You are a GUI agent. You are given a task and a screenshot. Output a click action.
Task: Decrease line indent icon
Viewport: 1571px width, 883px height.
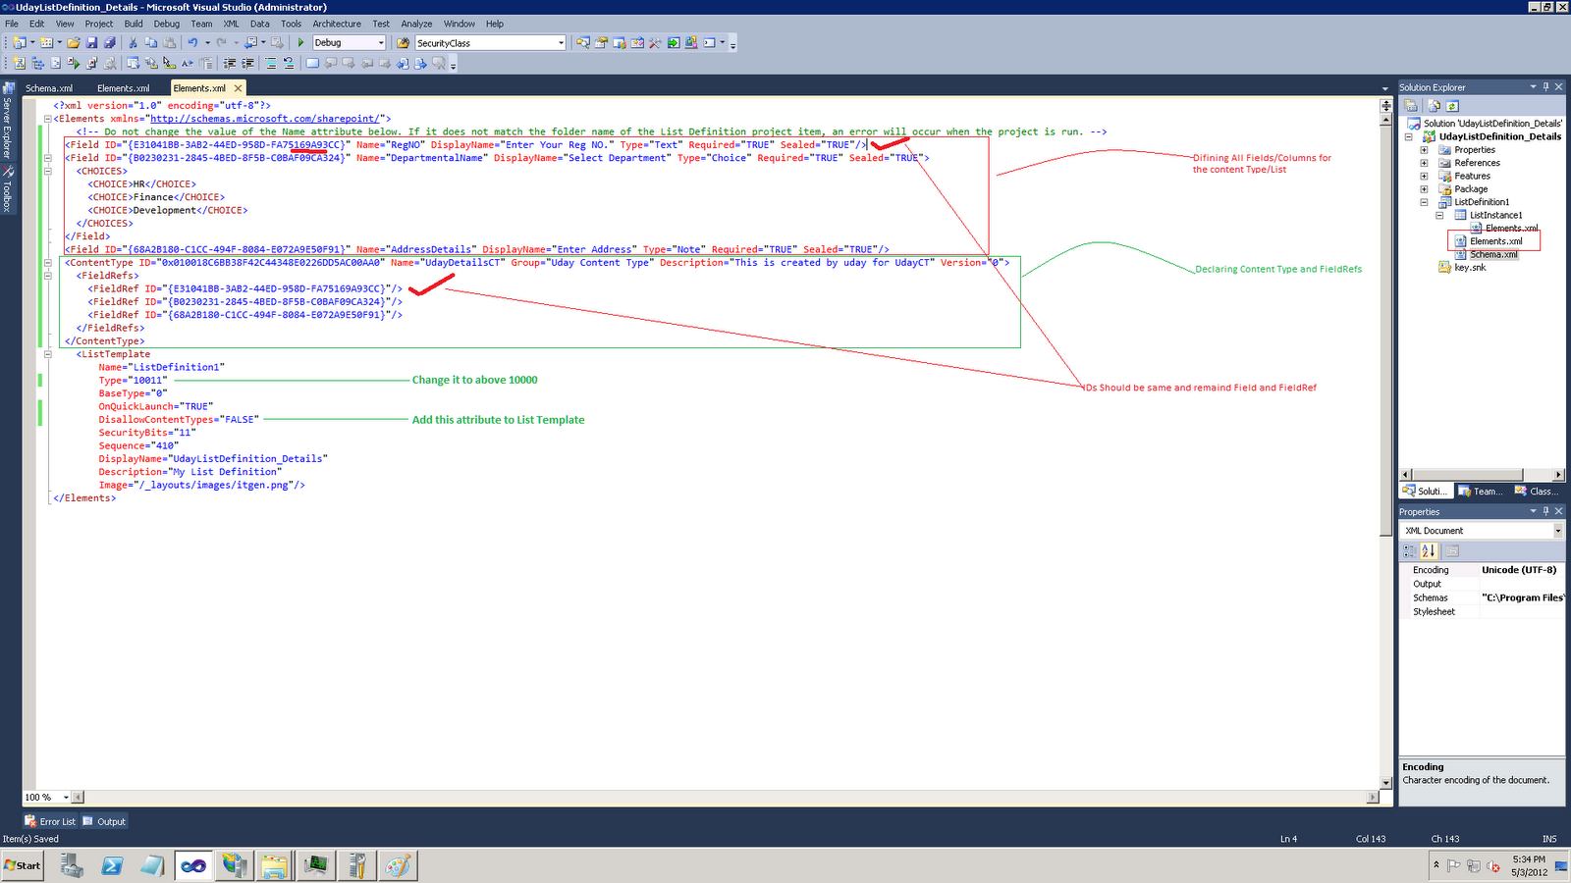(x=230, y=64)
